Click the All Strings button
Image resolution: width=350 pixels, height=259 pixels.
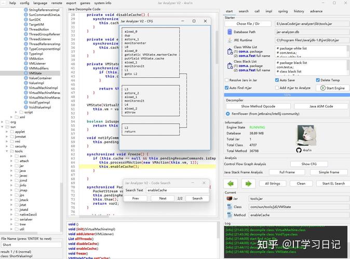(x=273, y=183)
